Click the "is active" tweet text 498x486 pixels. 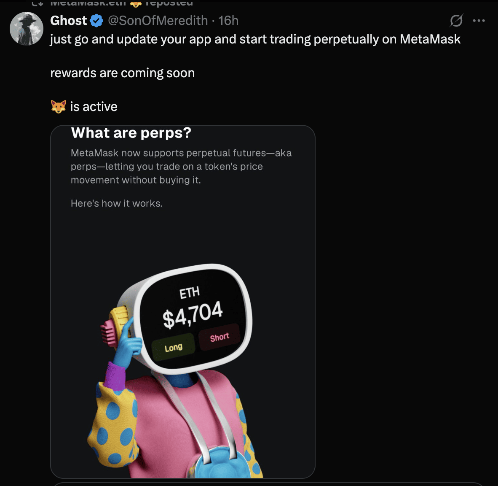click(x=94, y=107)
